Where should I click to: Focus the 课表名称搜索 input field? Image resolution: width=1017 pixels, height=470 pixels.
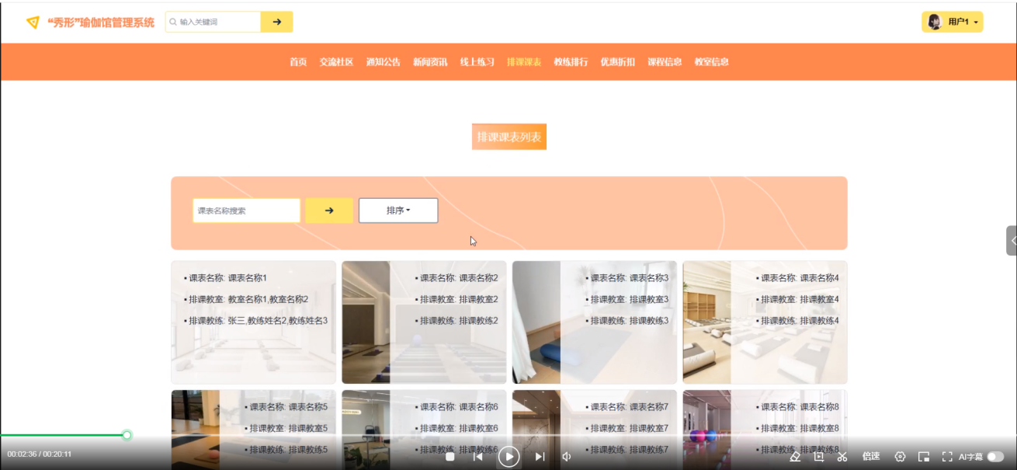246,211
